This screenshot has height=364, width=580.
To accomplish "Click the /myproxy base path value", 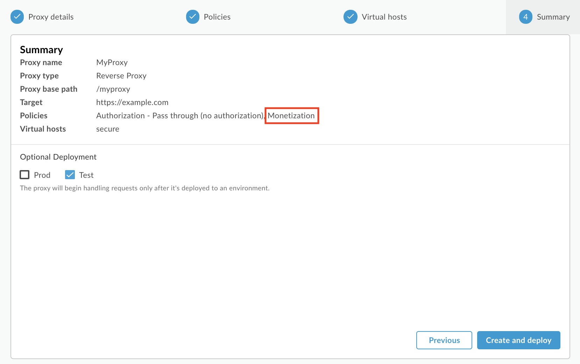I will pos(113,89).
